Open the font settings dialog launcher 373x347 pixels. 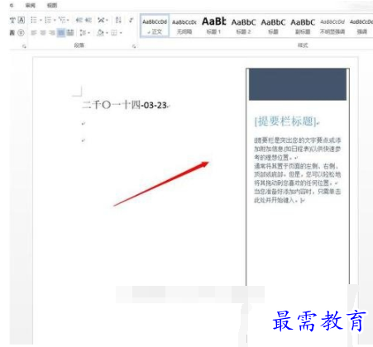point(24,46)
